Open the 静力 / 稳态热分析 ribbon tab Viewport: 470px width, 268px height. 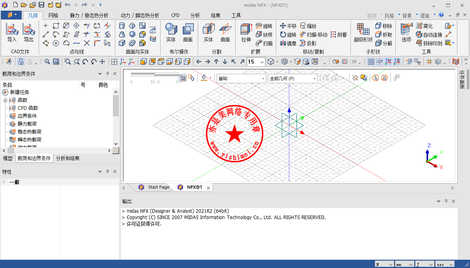tap(89, 15)
